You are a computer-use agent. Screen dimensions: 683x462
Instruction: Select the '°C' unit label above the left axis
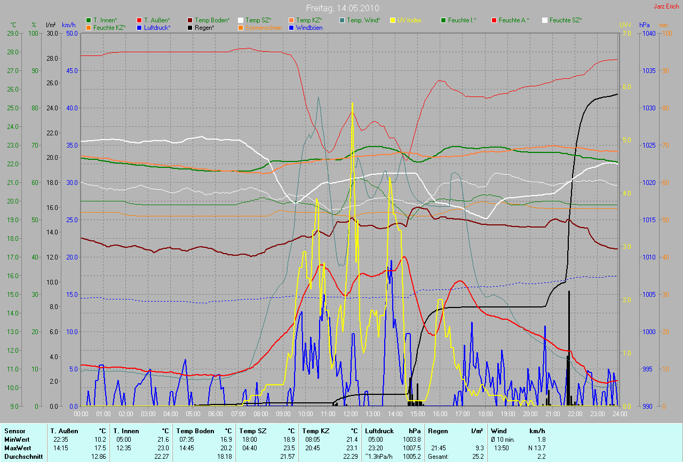[13, 25]
